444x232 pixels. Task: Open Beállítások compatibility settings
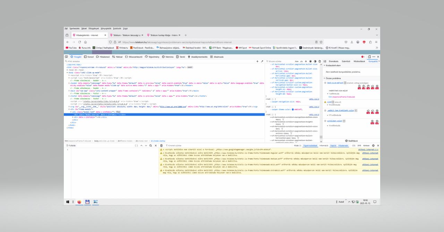351,141
